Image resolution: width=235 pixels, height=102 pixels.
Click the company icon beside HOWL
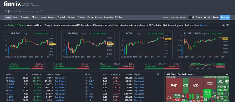[x=7, y=81]
